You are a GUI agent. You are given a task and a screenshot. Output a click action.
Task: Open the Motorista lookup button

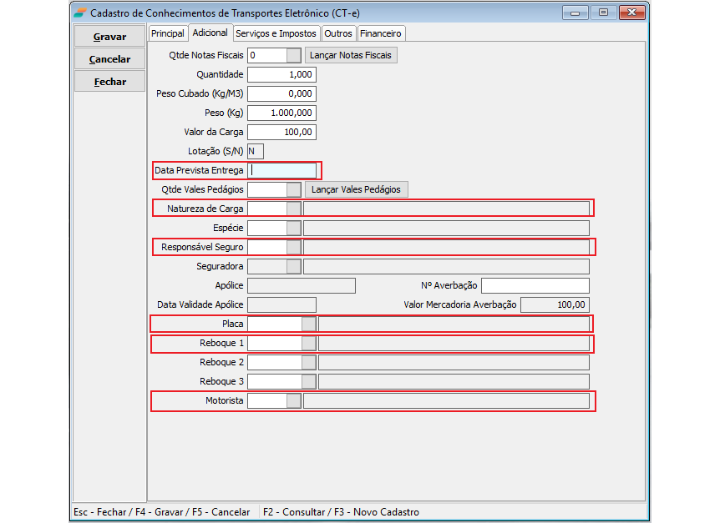[293, 401]
